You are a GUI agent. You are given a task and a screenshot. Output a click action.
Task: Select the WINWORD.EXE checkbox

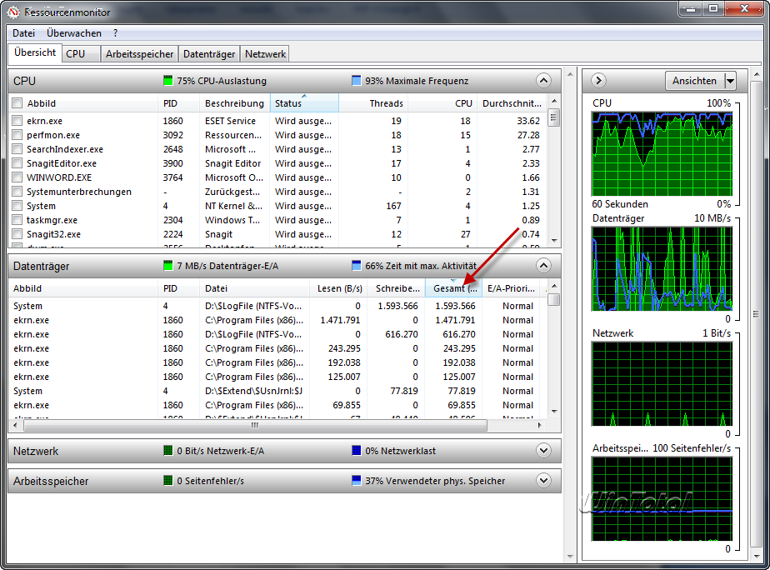click(17, 177)
